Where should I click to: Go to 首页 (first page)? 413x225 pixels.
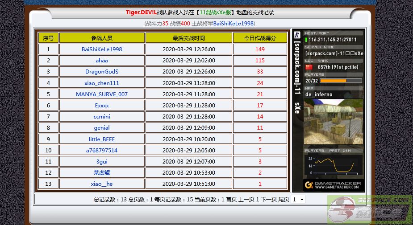point(231,200)
